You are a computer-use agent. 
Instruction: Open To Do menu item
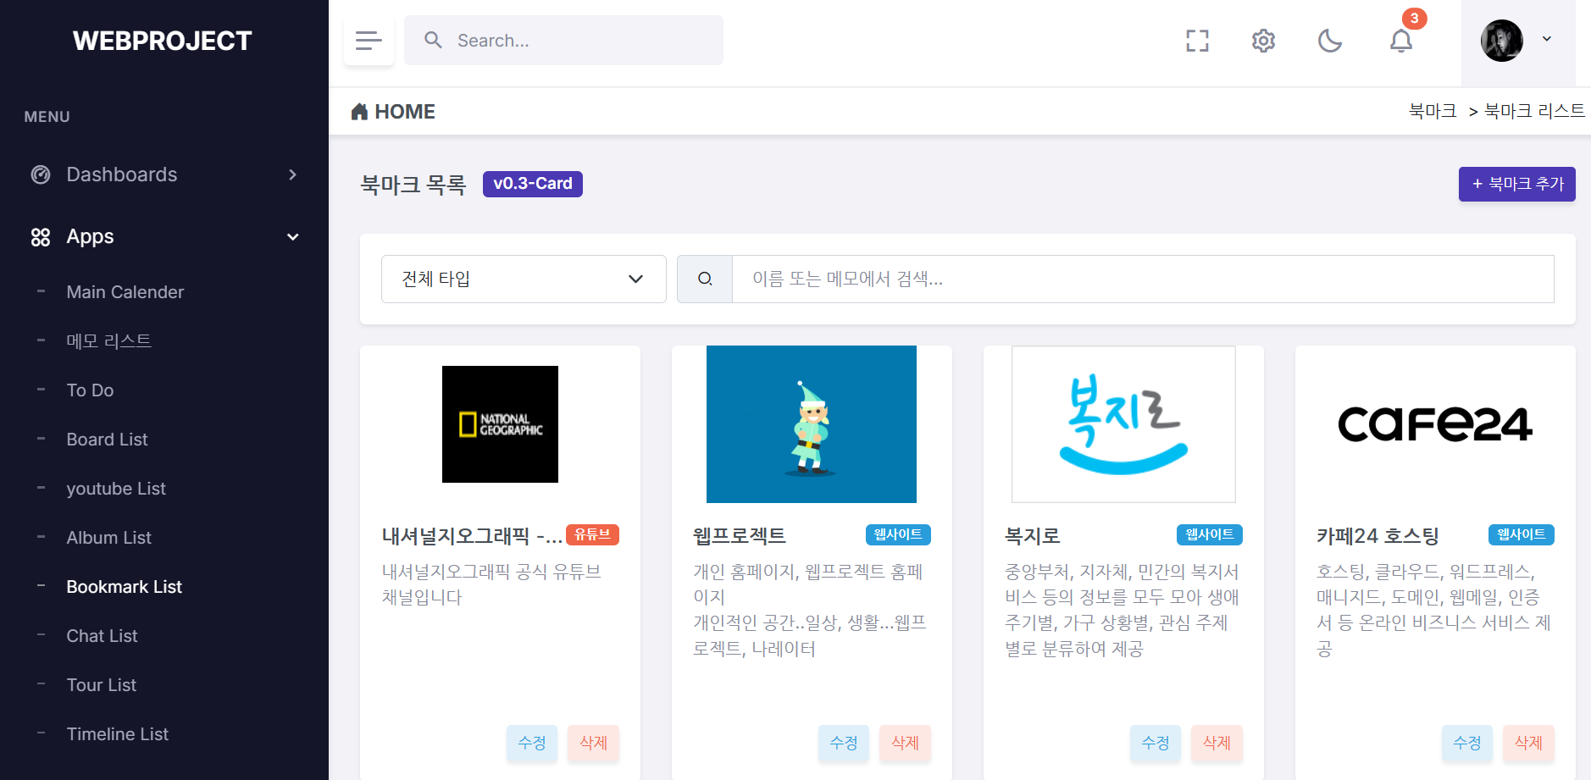click(x=91, y=390)
